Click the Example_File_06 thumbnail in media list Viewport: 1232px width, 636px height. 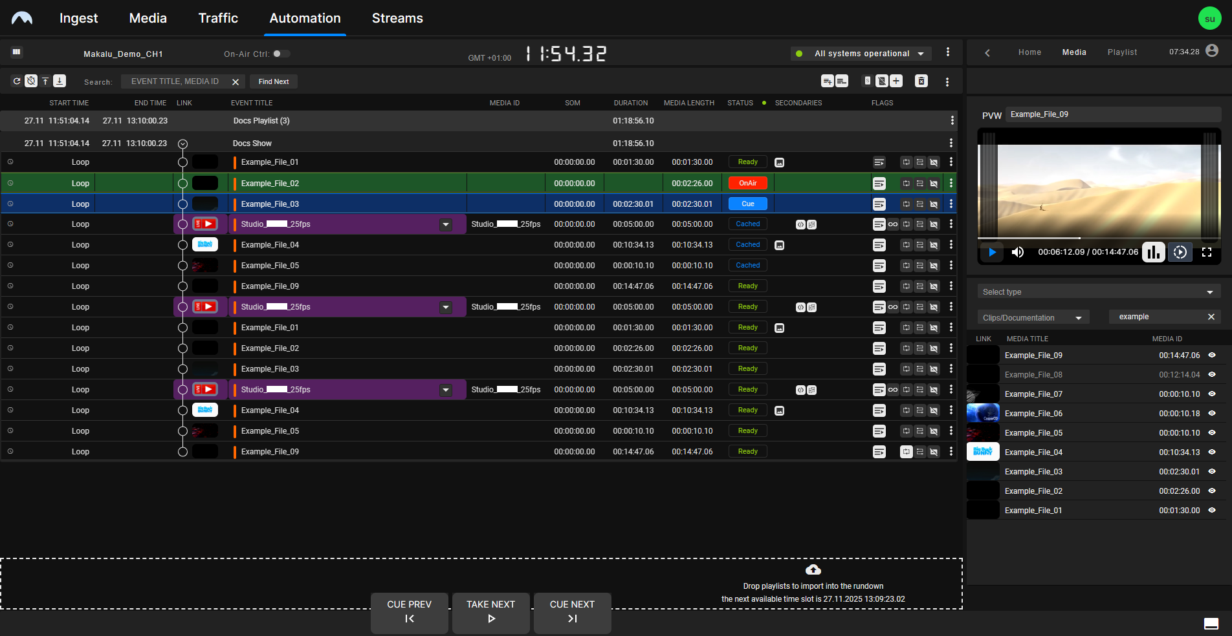[x=982, y=413]
